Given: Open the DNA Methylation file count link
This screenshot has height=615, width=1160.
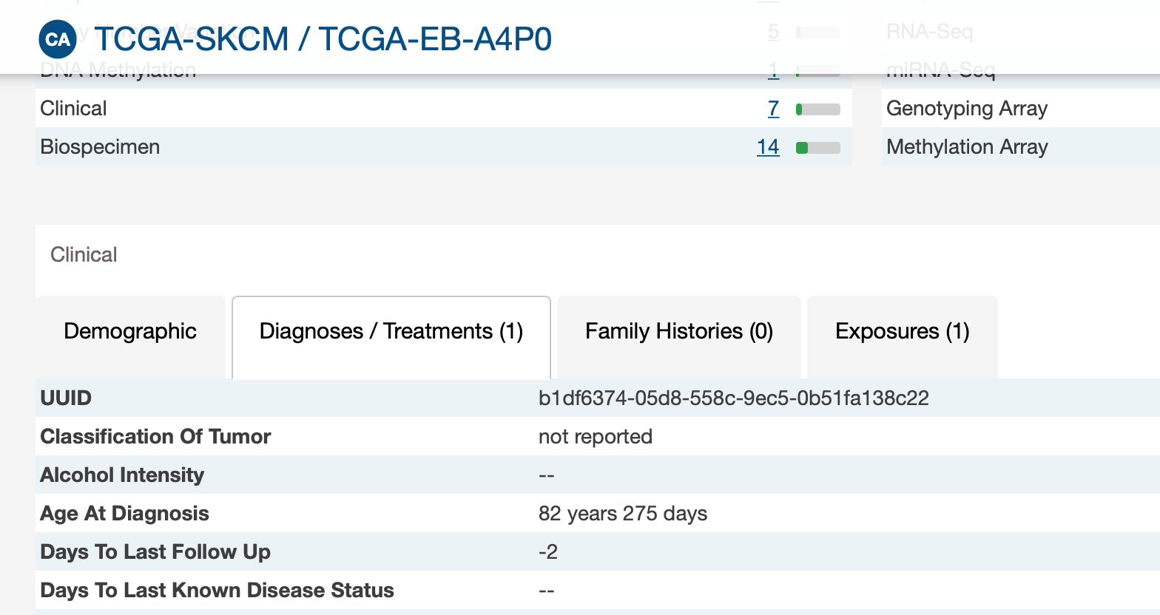Looking at the screenshot, I should tap(773, 70).
